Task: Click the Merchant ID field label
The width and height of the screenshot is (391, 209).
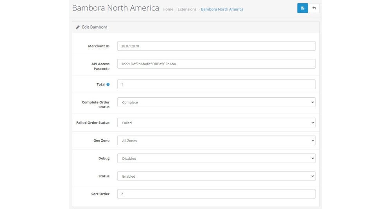Action: click(99, 46)
